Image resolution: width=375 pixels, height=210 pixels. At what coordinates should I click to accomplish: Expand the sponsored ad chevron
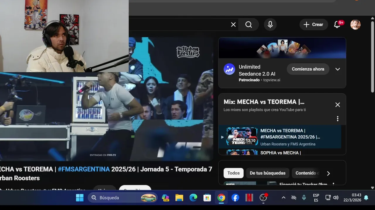point(337,69)
